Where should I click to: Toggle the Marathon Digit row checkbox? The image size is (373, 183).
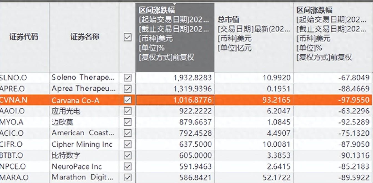(x=127, y=177)
